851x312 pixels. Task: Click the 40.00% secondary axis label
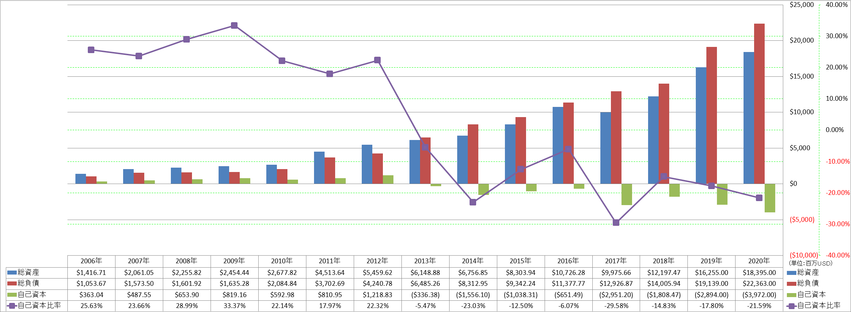point(837,5)
